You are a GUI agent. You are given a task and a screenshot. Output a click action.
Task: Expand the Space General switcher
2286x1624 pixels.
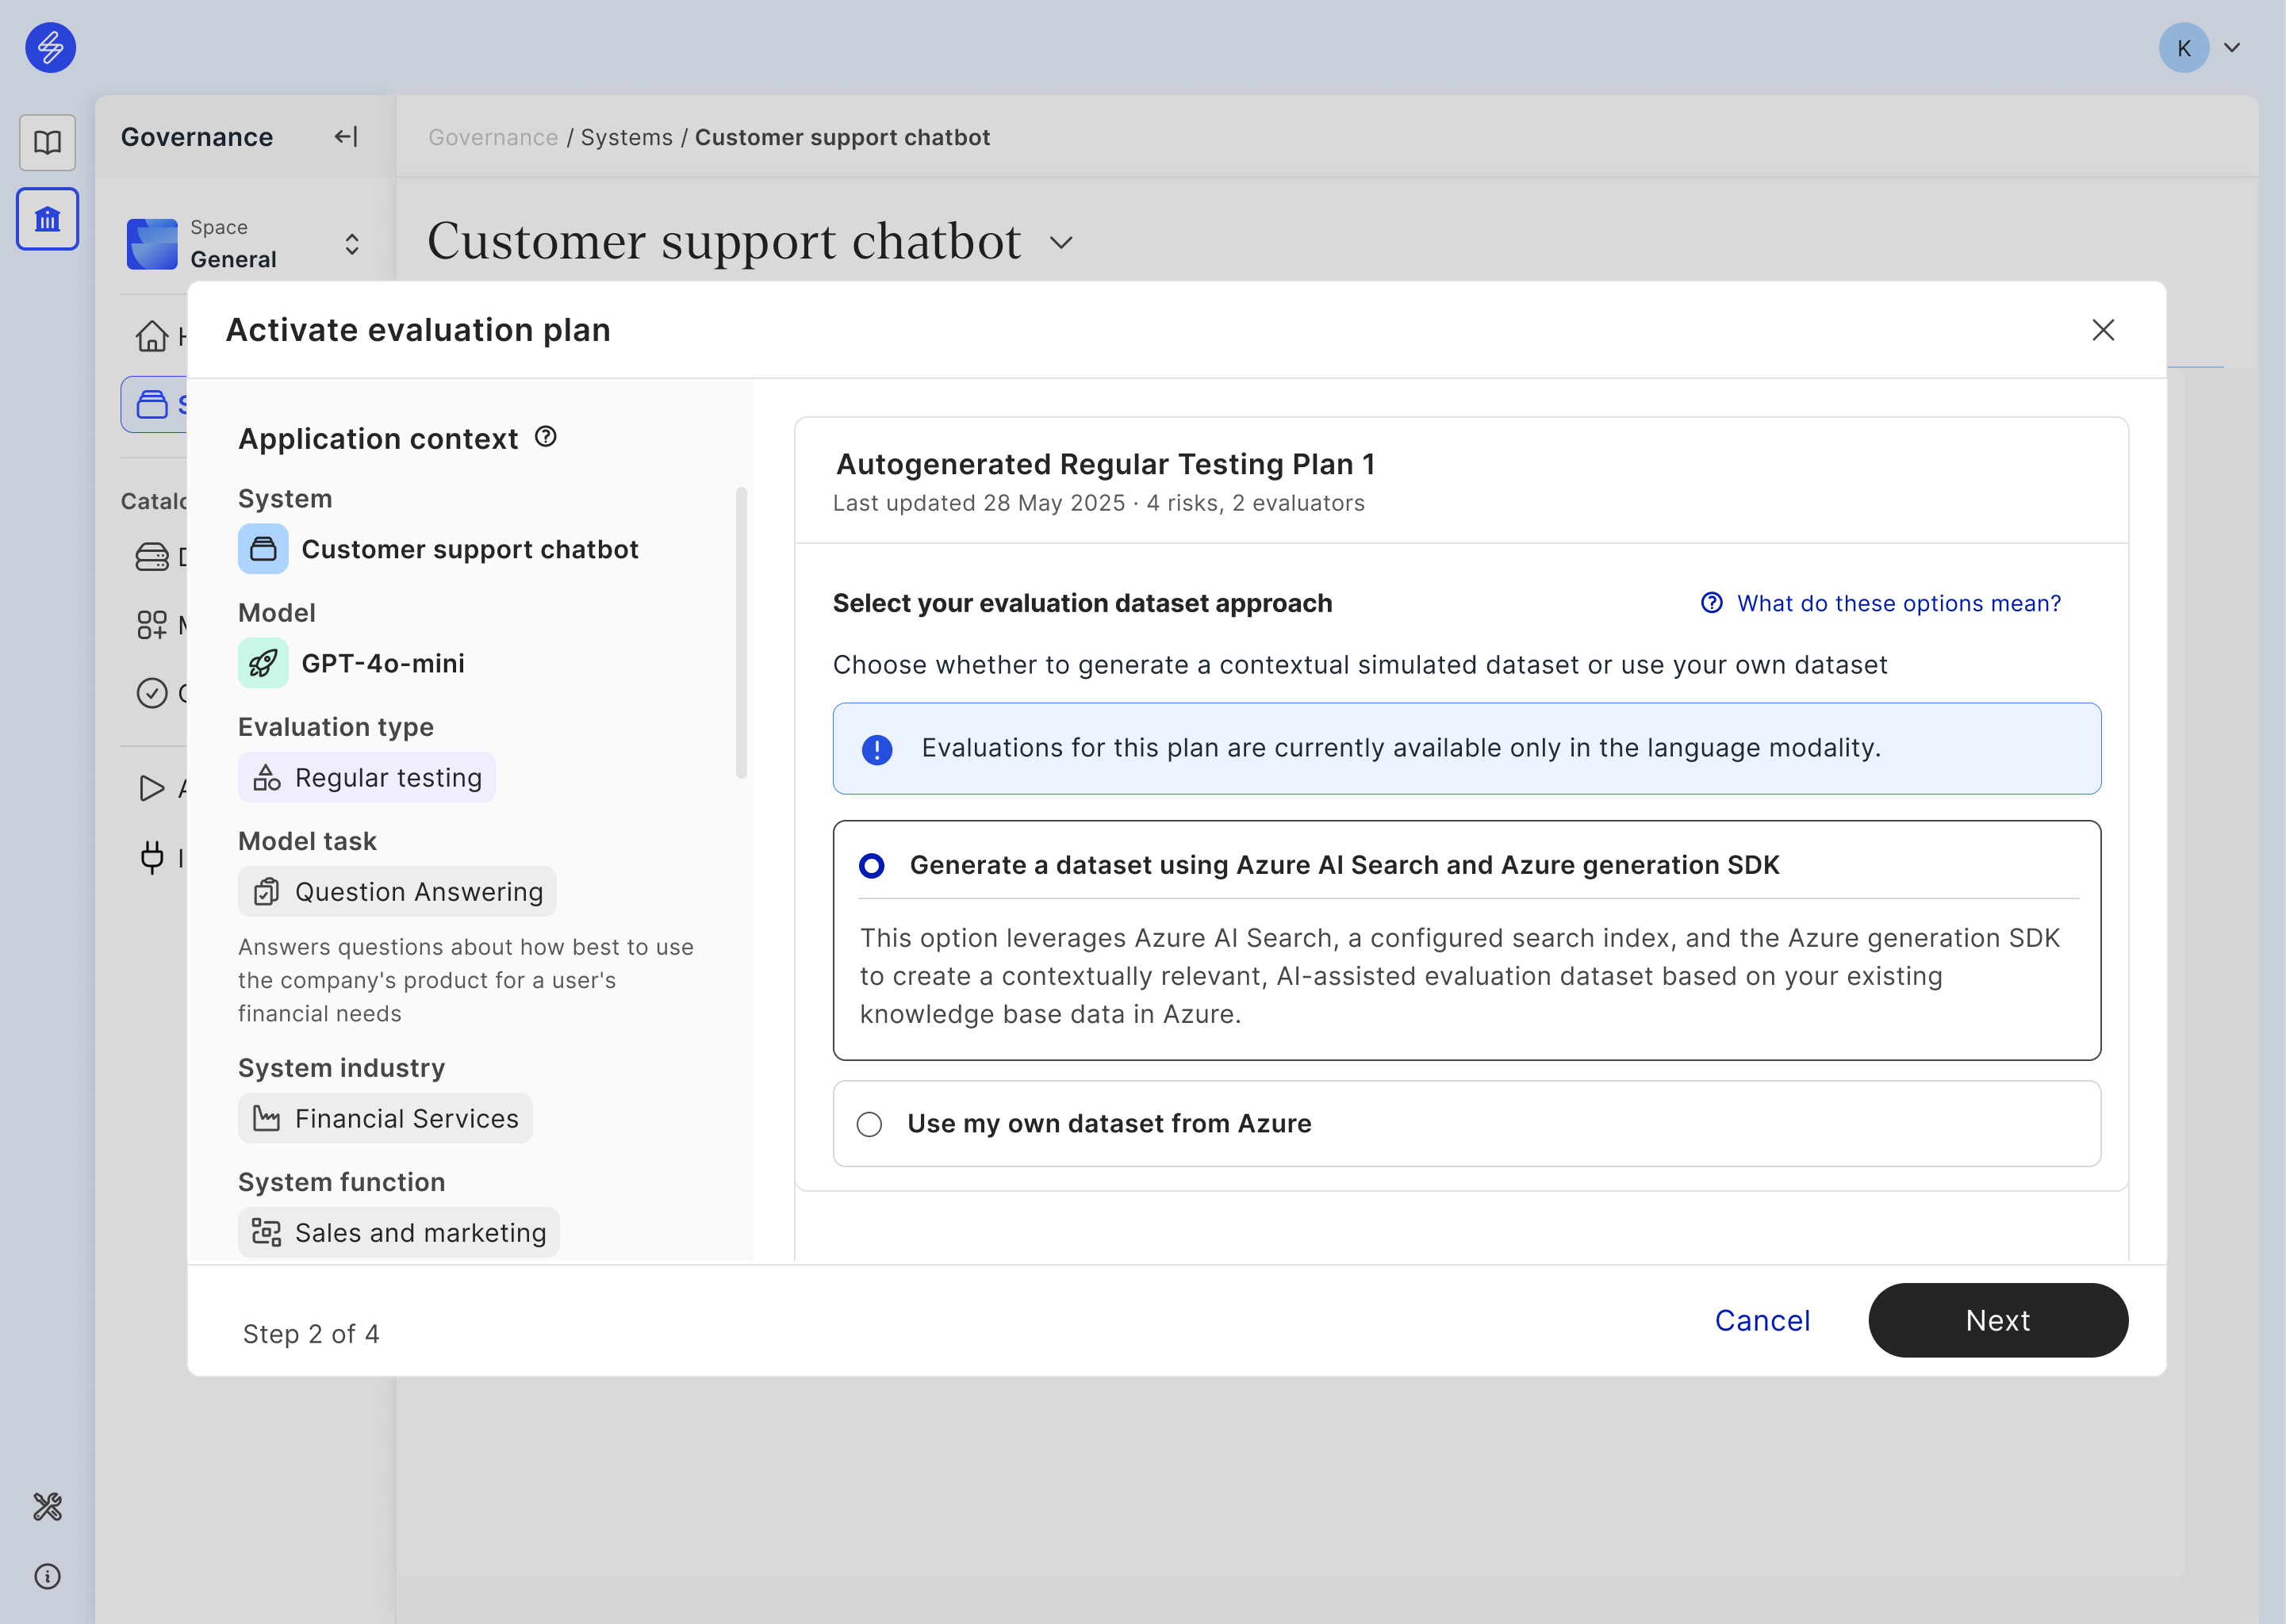pyautogui.click(x=351, y=244)
